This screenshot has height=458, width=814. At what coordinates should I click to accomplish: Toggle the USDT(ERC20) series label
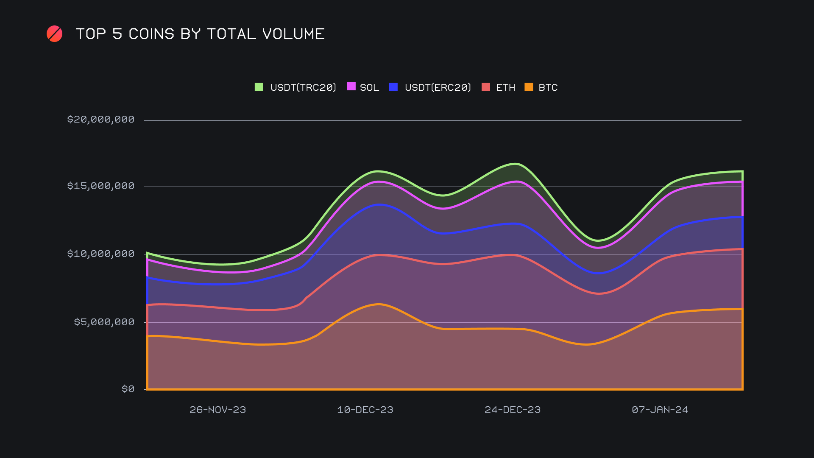click(x=438, y=87)
